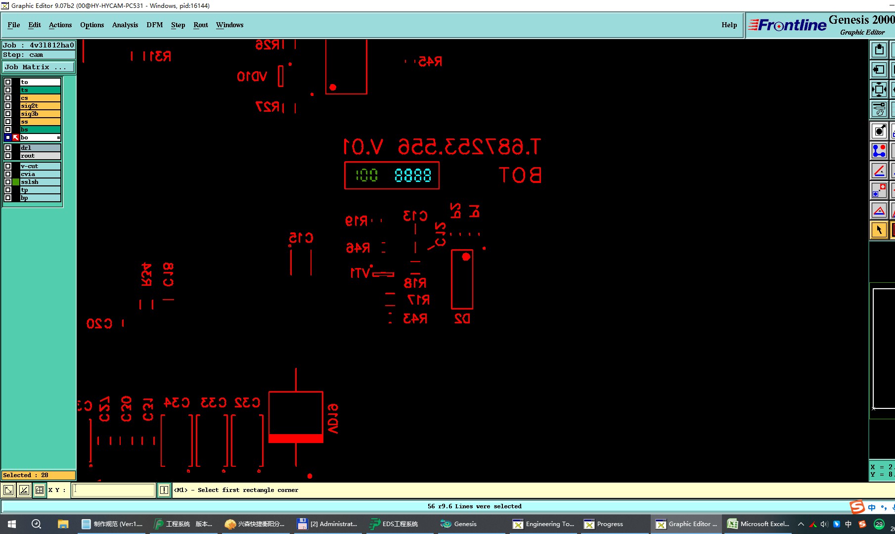Screen dimensions: 895x534
Task: Open the Rout menu
Action: pos(201,25)
